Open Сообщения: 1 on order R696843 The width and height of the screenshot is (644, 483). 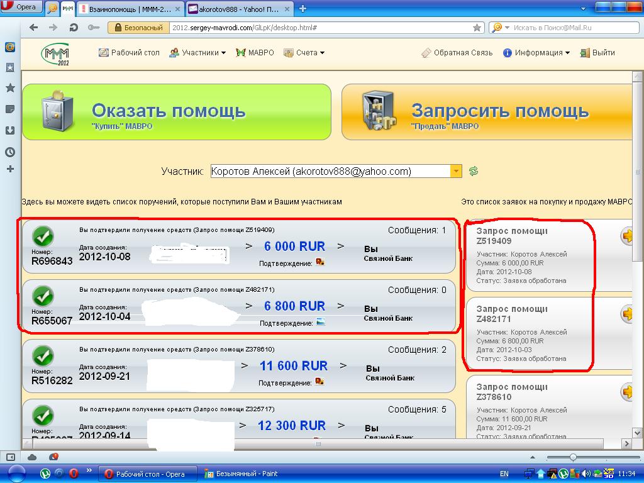417,230
